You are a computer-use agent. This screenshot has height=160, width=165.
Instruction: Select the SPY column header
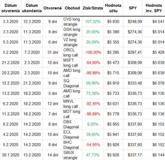click(x=133, y=8)
